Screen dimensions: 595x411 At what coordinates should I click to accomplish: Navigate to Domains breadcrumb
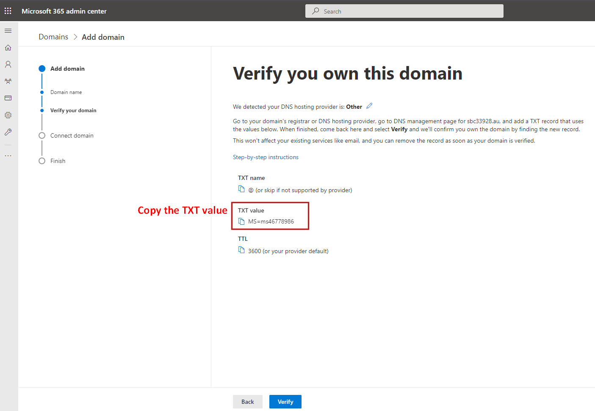pos(53,37)
